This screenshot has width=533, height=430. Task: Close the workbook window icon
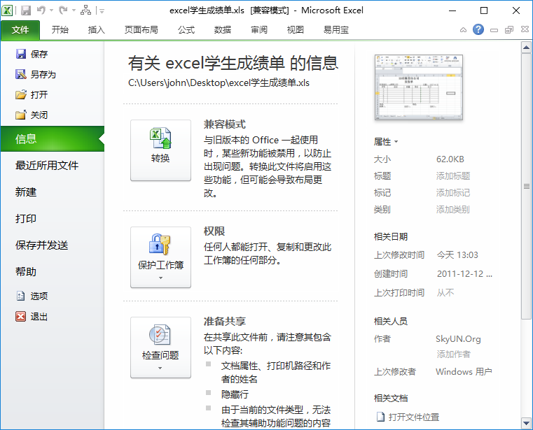coord(525,29)
